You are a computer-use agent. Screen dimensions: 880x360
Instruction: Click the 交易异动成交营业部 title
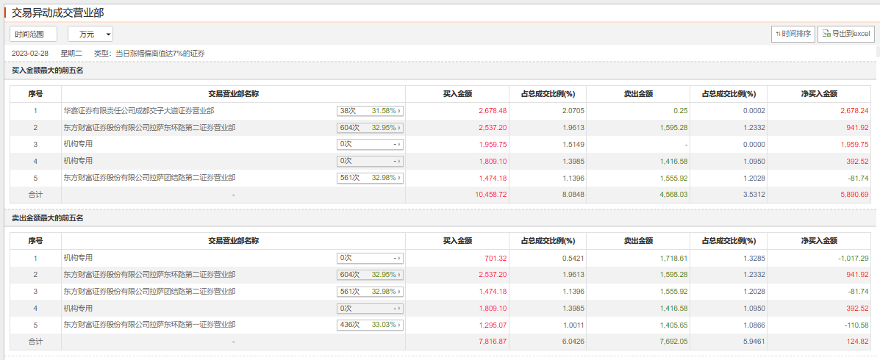point(58,12)
